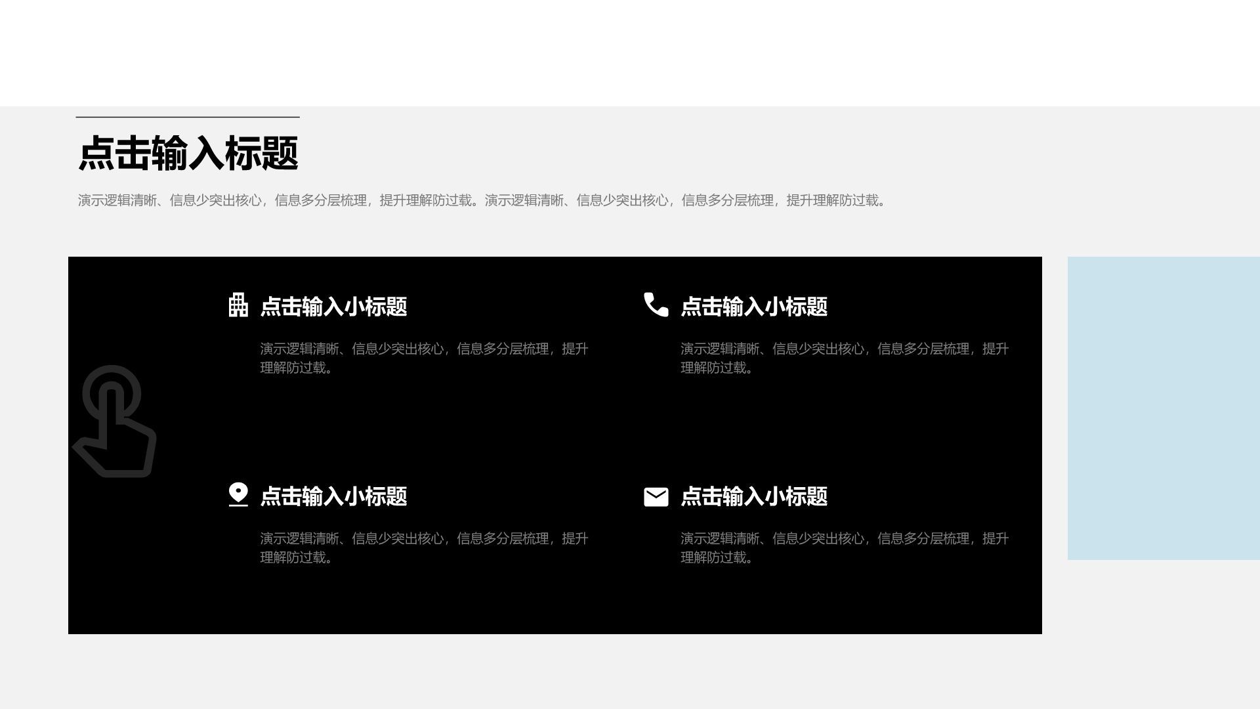Screen dimensions: 1260x709
Task: Select small heading beside location pin icon
Action: click(333, 496)
